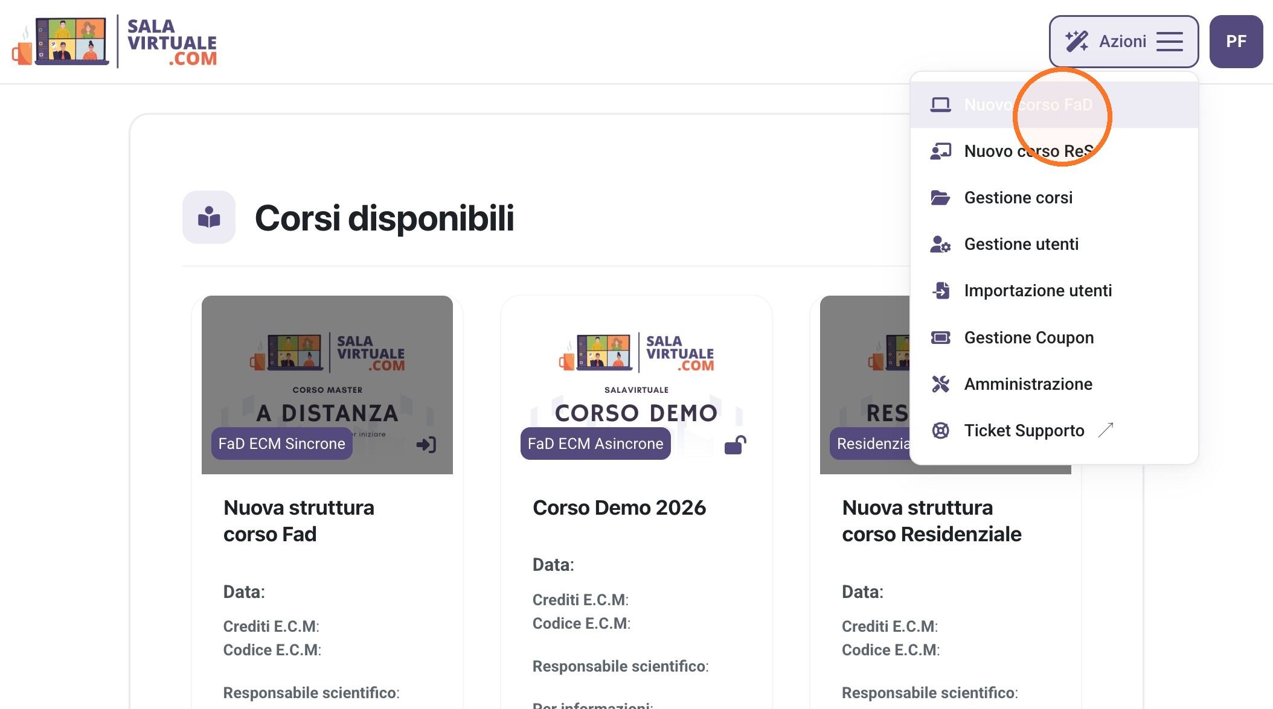Click the magic wand icon in Azioni button

tap(1076, 42)
